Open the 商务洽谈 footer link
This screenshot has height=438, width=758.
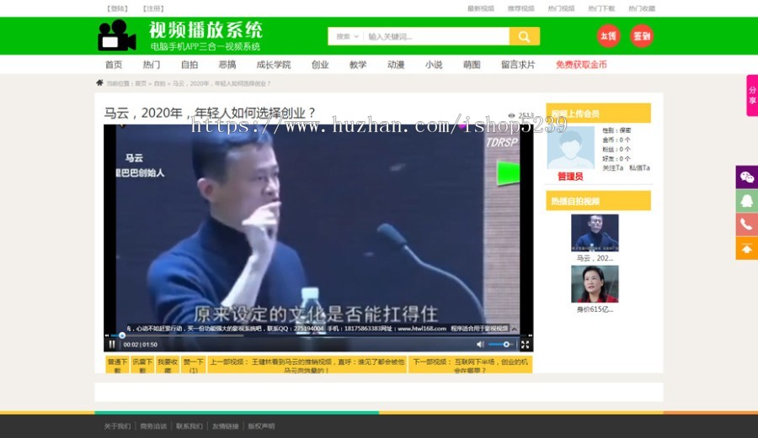coord(153,426)
